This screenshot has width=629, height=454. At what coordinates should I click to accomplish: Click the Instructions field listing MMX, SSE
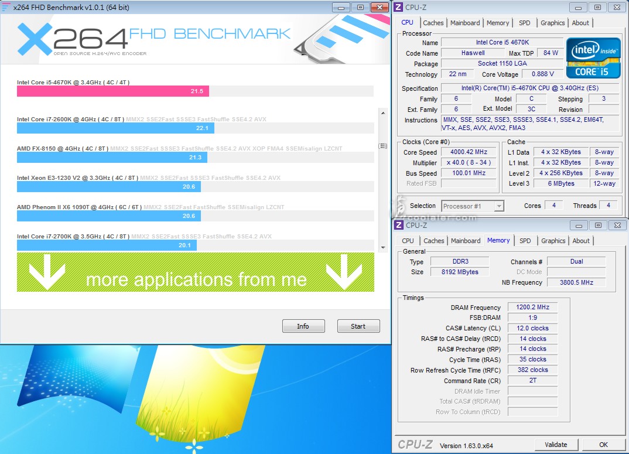(530, 124)
